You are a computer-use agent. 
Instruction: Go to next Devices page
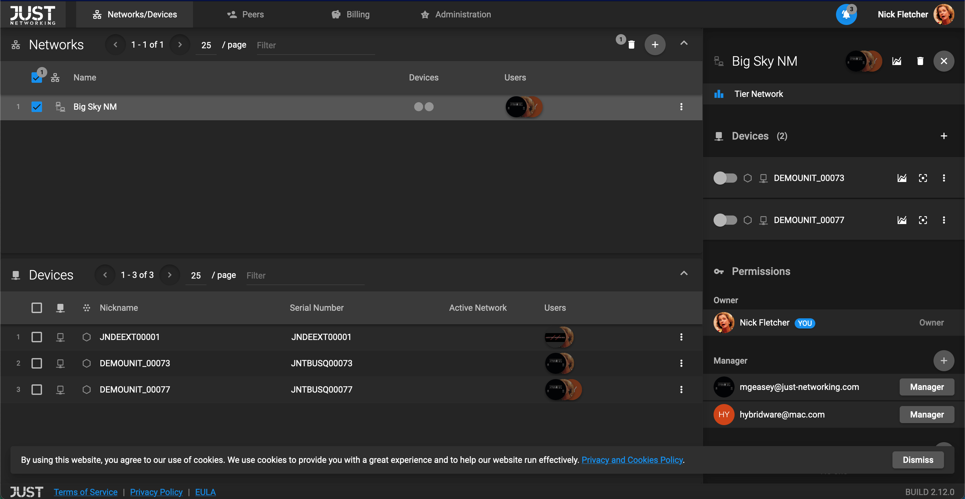tap(169, 275)
